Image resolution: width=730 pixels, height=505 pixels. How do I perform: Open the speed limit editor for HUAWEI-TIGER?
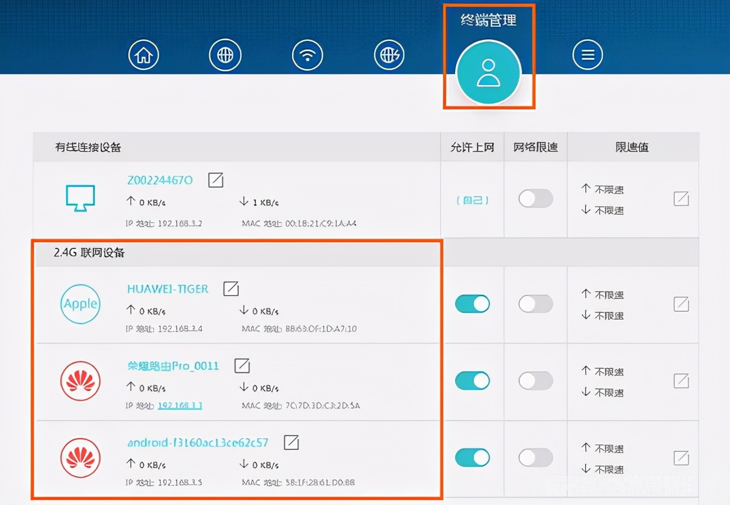pos(682,304)
